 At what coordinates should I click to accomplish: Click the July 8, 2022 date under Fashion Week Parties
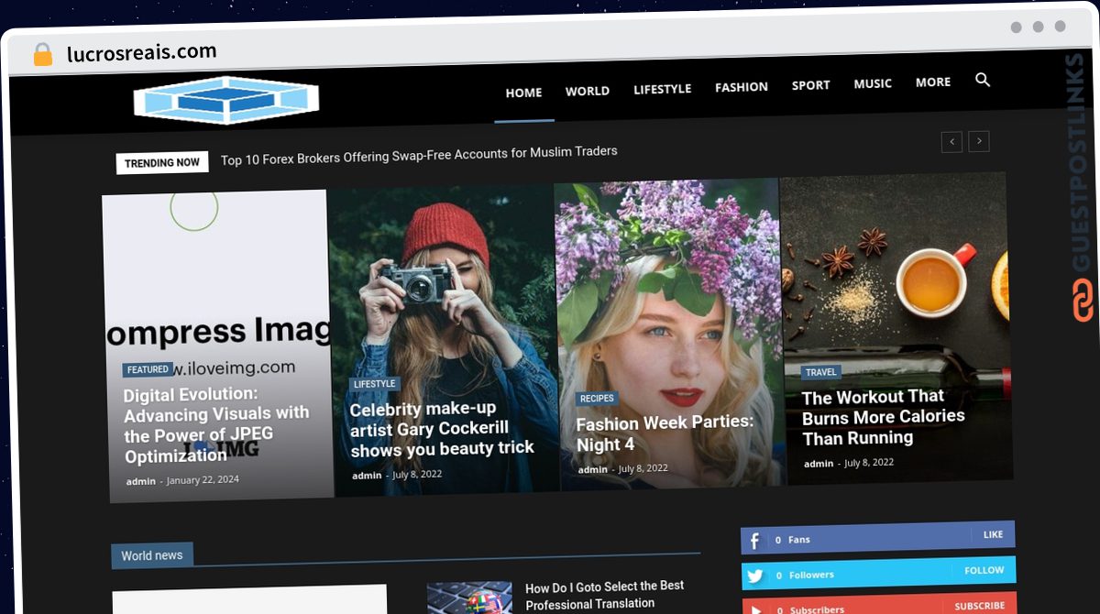click(x=643, y=468)
